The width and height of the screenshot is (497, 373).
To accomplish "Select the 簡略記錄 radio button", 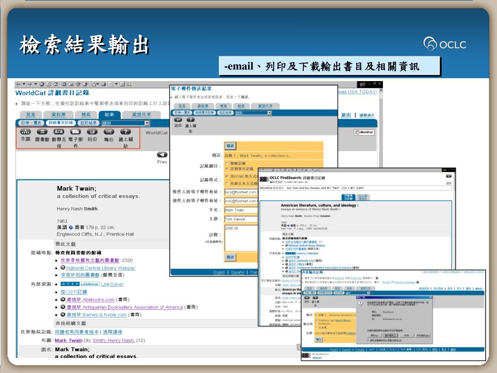I will [227, 163].
